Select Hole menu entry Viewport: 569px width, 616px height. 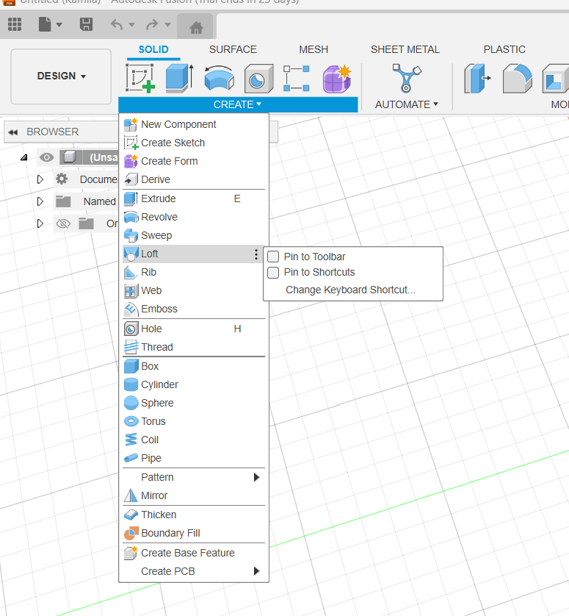(194, 329)
